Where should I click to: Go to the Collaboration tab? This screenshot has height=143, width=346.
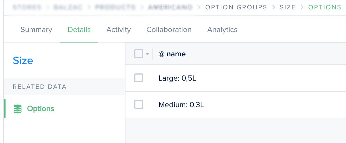click(x=169, y=30)
